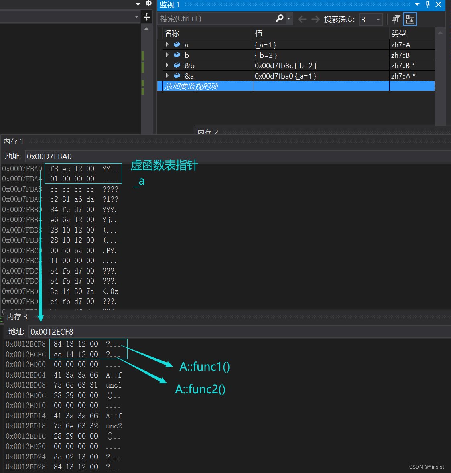Click the 内存 1 panel title
Viewport: 451px width, 473px height.
tap(13, 141)
